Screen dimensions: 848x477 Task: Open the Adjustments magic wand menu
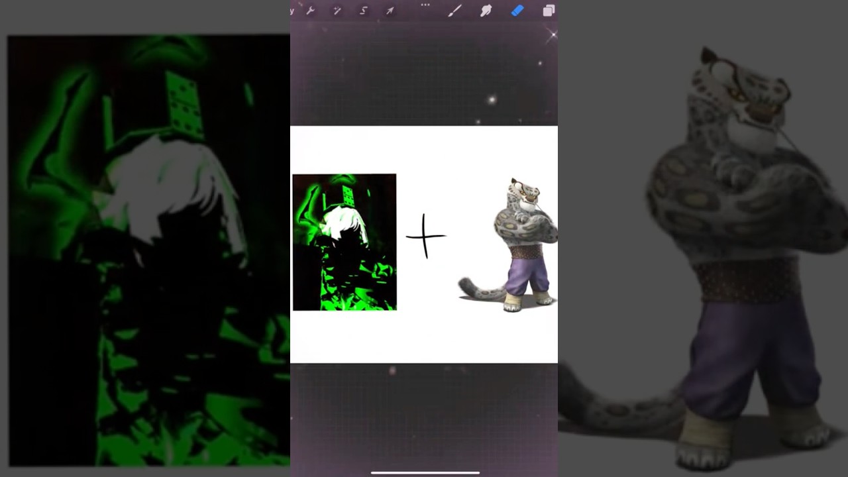(x=337, y=11)
